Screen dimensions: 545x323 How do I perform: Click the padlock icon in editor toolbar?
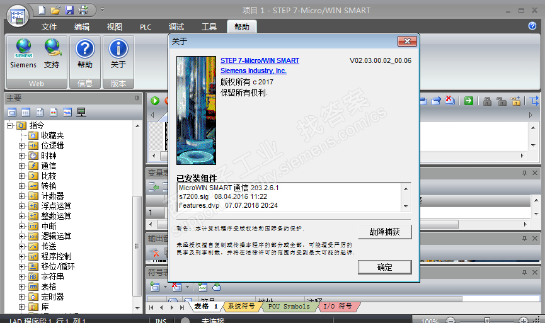pos(487,101)
